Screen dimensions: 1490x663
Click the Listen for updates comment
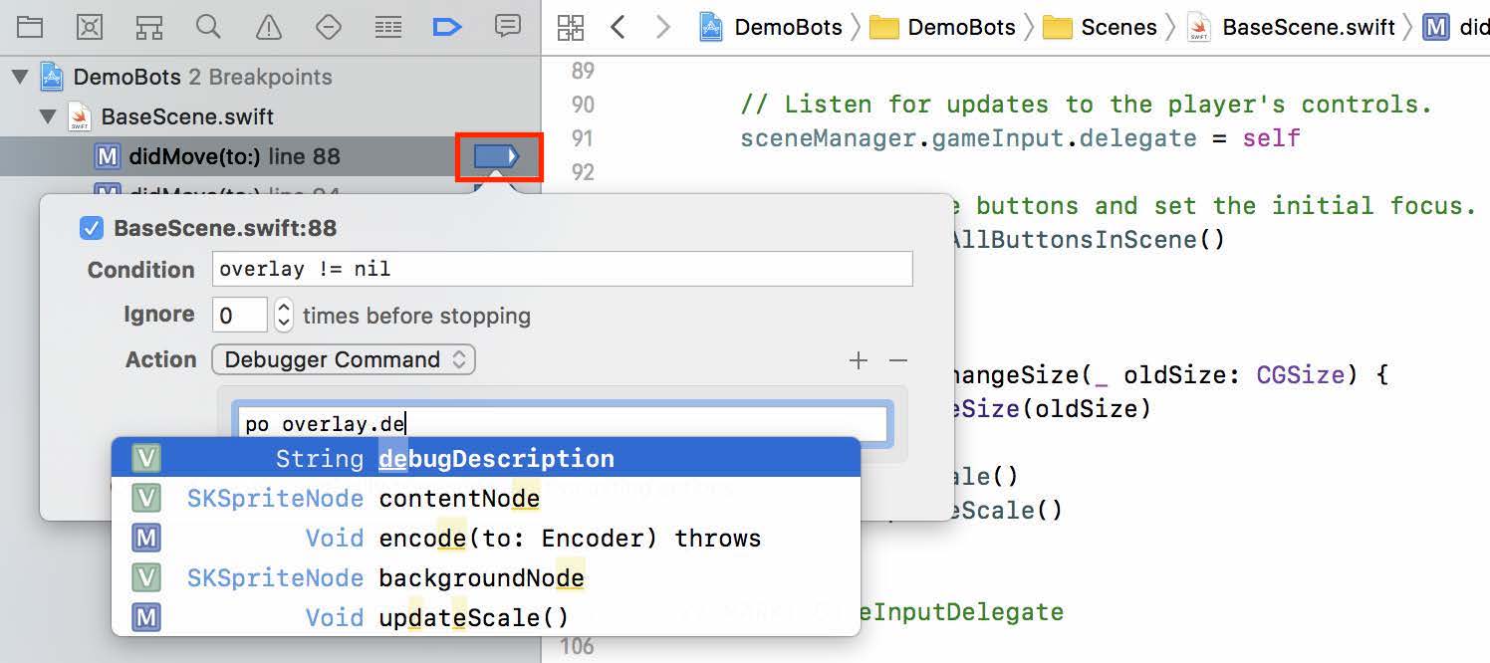[x=1087, y=105]
